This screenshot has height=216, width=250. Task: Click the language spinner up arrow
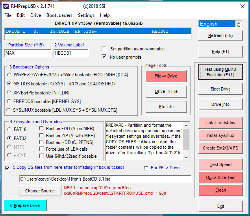point(239,22)
